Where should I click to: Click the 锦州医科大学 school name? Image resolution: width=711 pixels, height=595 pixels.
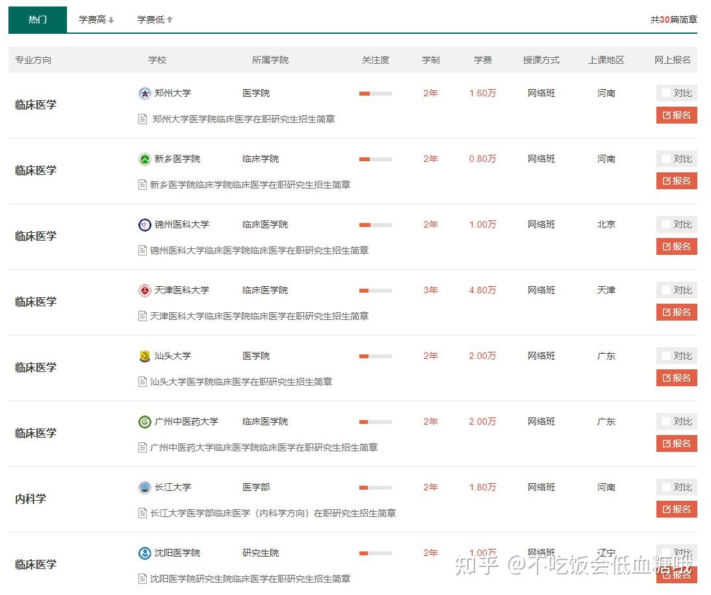tap(182, 224)
